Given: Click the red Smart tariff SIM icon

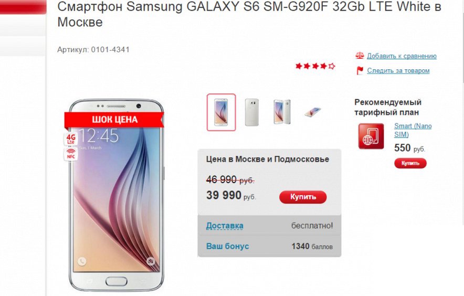Looking at the screenshot, I should pos(371,136).
